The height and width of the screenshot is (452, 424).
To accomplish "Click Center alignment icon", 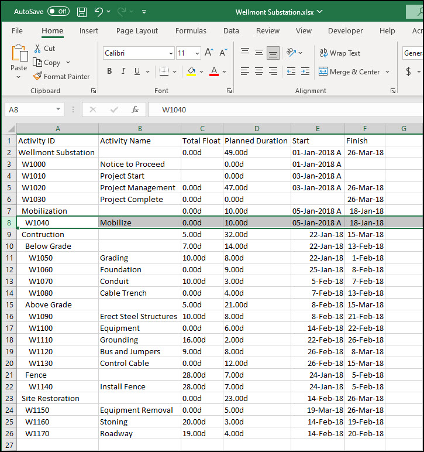I will (259, 71).
